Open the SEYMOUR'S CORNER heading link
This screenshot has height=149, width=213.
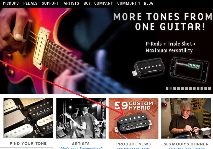pyautogui.click(x=186, y=144)
